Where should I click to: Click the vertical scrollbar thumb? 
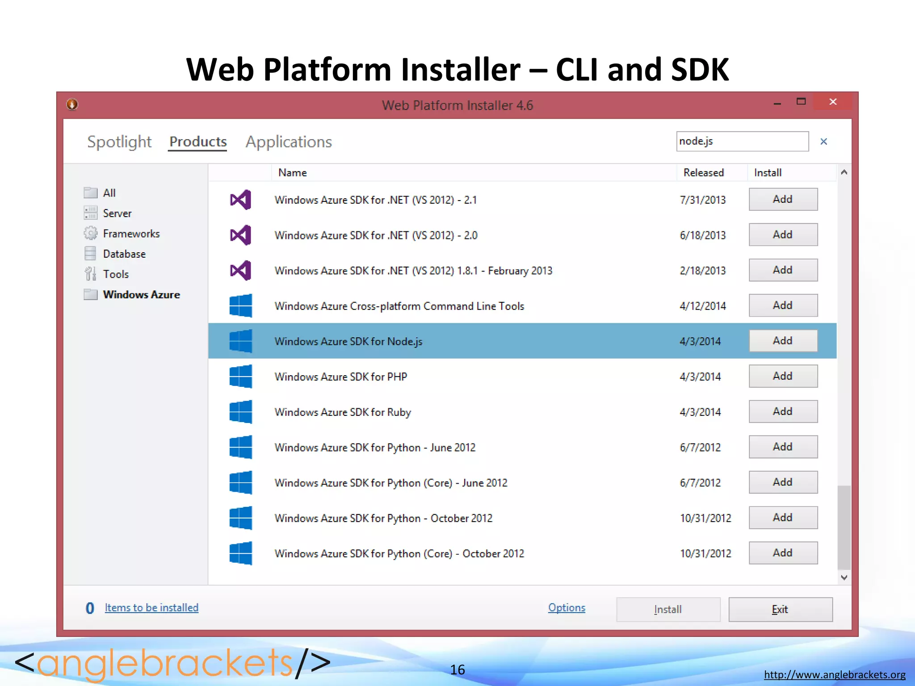pyautogui.click(x=844, y=527)
